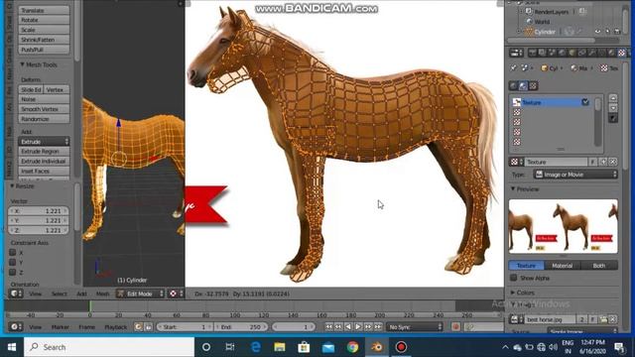Image resolution: width=635 pixels, height=357 pixels.
Task: Open the World properties tab icon
Action: [x=562, y=53]
